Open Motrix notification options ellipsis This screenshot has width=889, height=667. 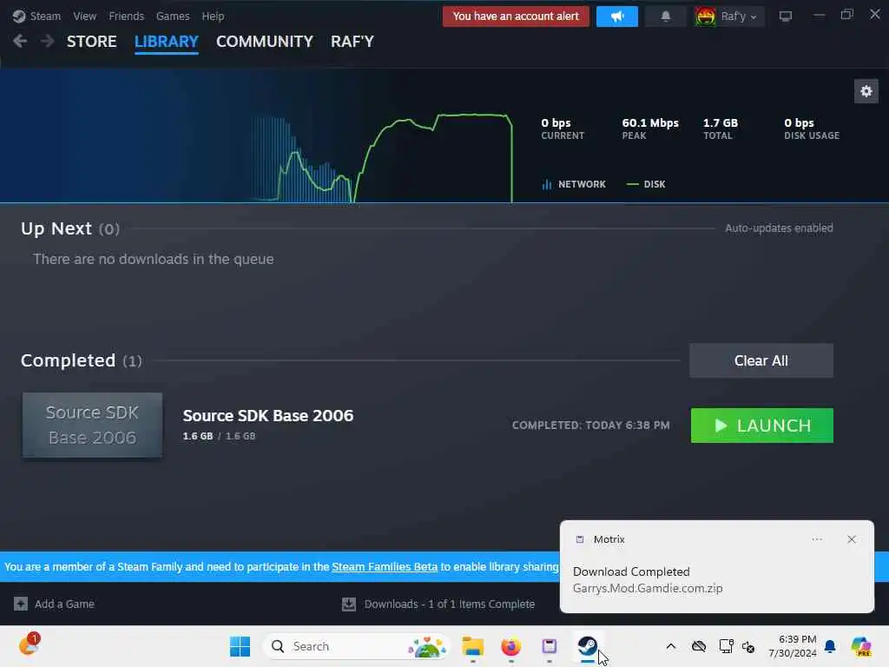click(816, 539)
